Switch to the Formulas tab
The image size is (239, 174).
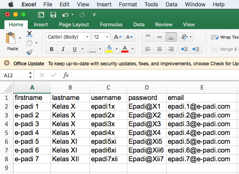[x=111, y=24]
